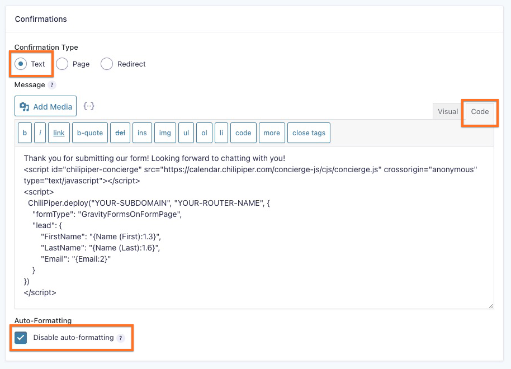
Task: Click the merge tags curly braces icon
Action: coord(88,106)
